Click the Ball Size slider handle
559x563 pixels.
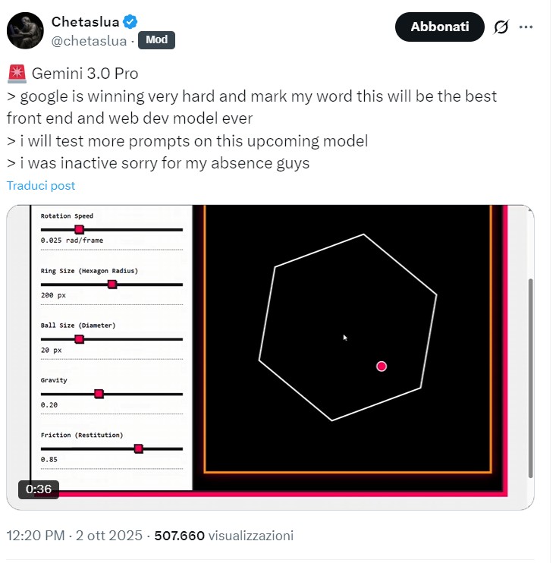pyautogui.click(x=79, y=339)
